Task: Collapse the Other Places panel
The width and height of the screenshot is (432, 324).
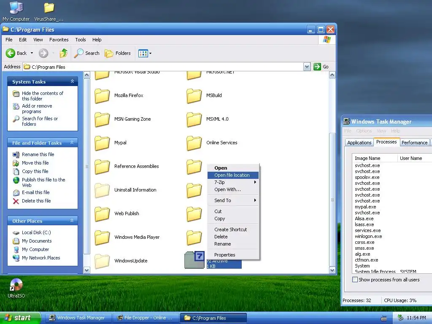Action: coord(72,221)
